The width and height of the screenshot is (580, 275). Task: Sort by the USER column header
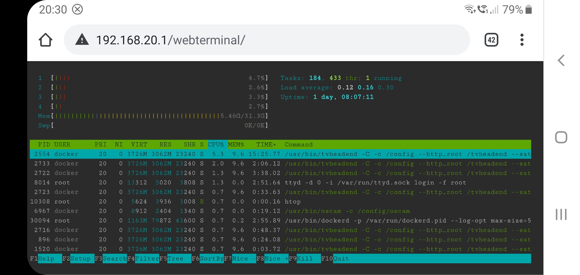[x=62, y=144]
